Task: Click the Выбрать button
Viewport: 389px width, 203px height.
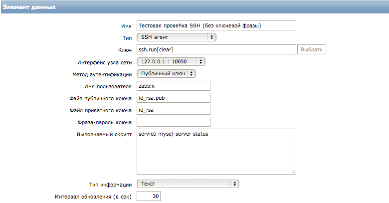Action: tap(312, 49)
